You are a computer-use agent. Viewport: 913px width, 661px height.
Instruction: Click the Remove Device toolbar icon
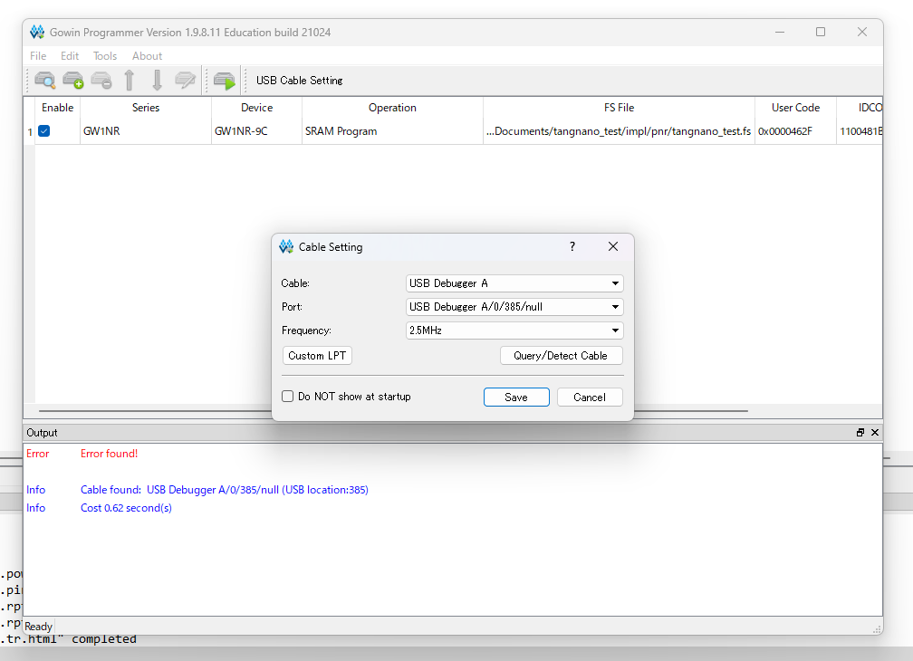point(101,81)
